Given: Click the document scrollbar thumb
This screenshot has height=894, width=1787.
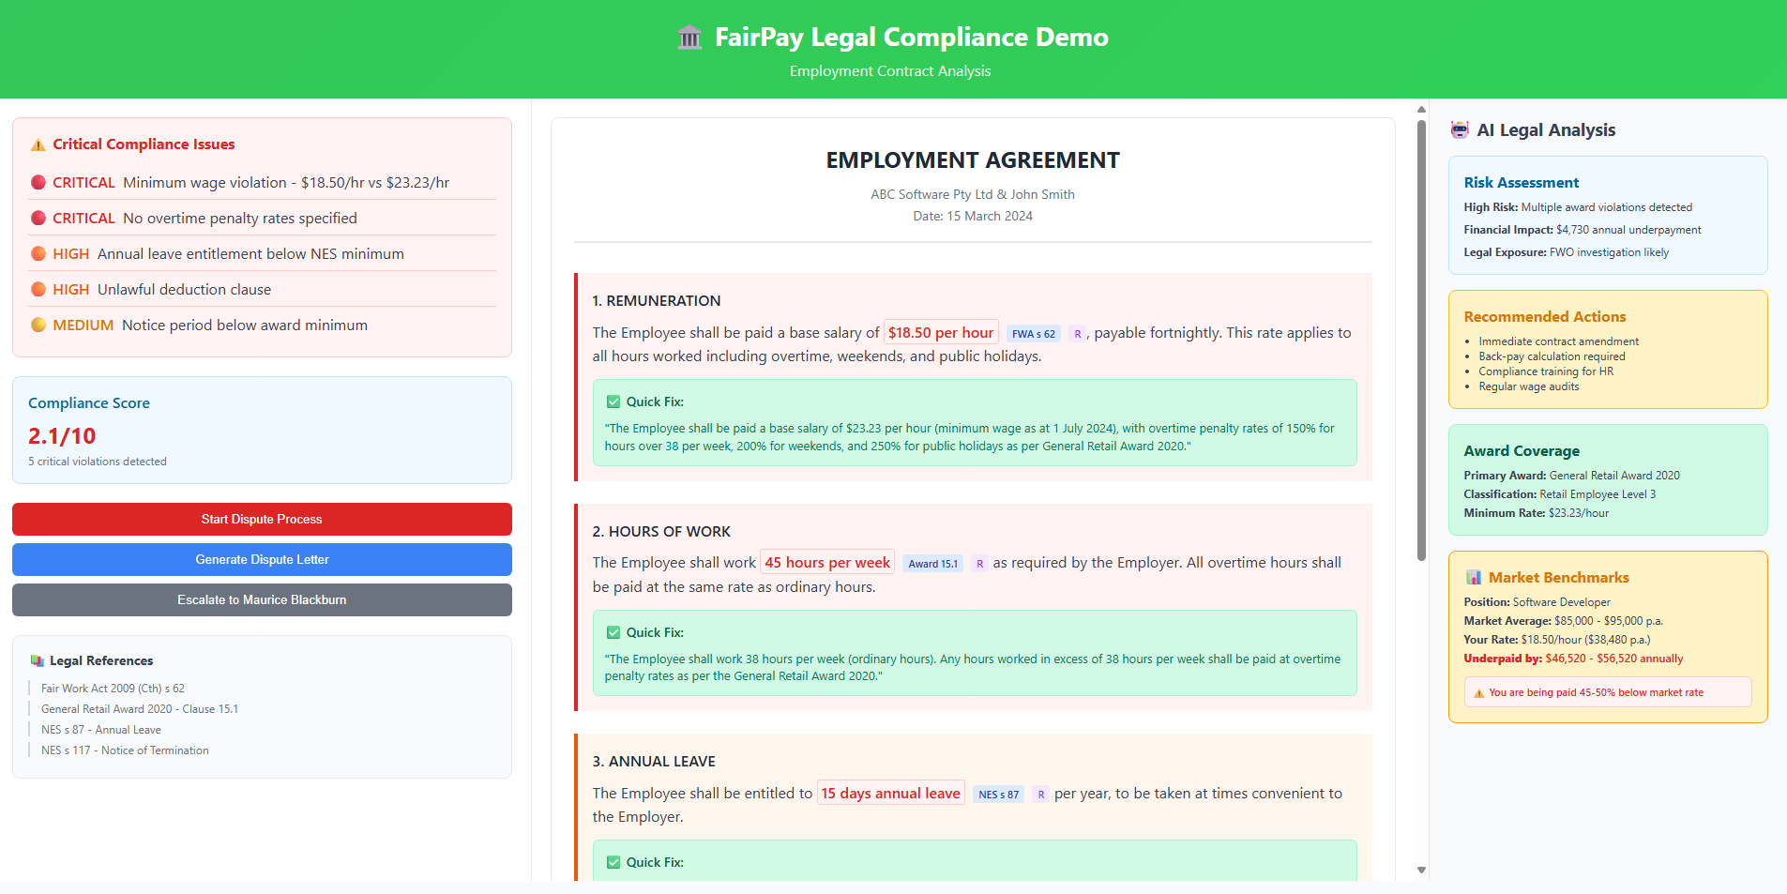Looking at the screenshot, I should 1421,340.
